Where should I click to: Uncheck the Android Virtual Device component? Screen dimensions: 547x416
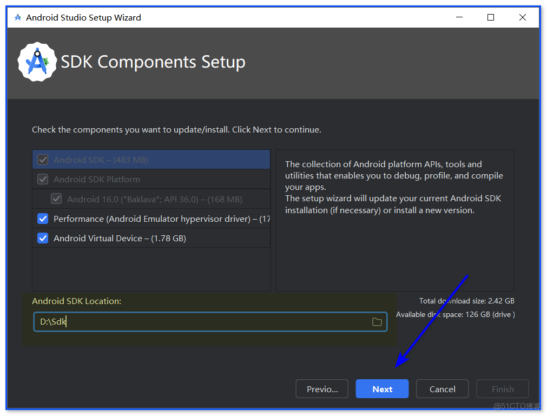[x=43, y=237]
